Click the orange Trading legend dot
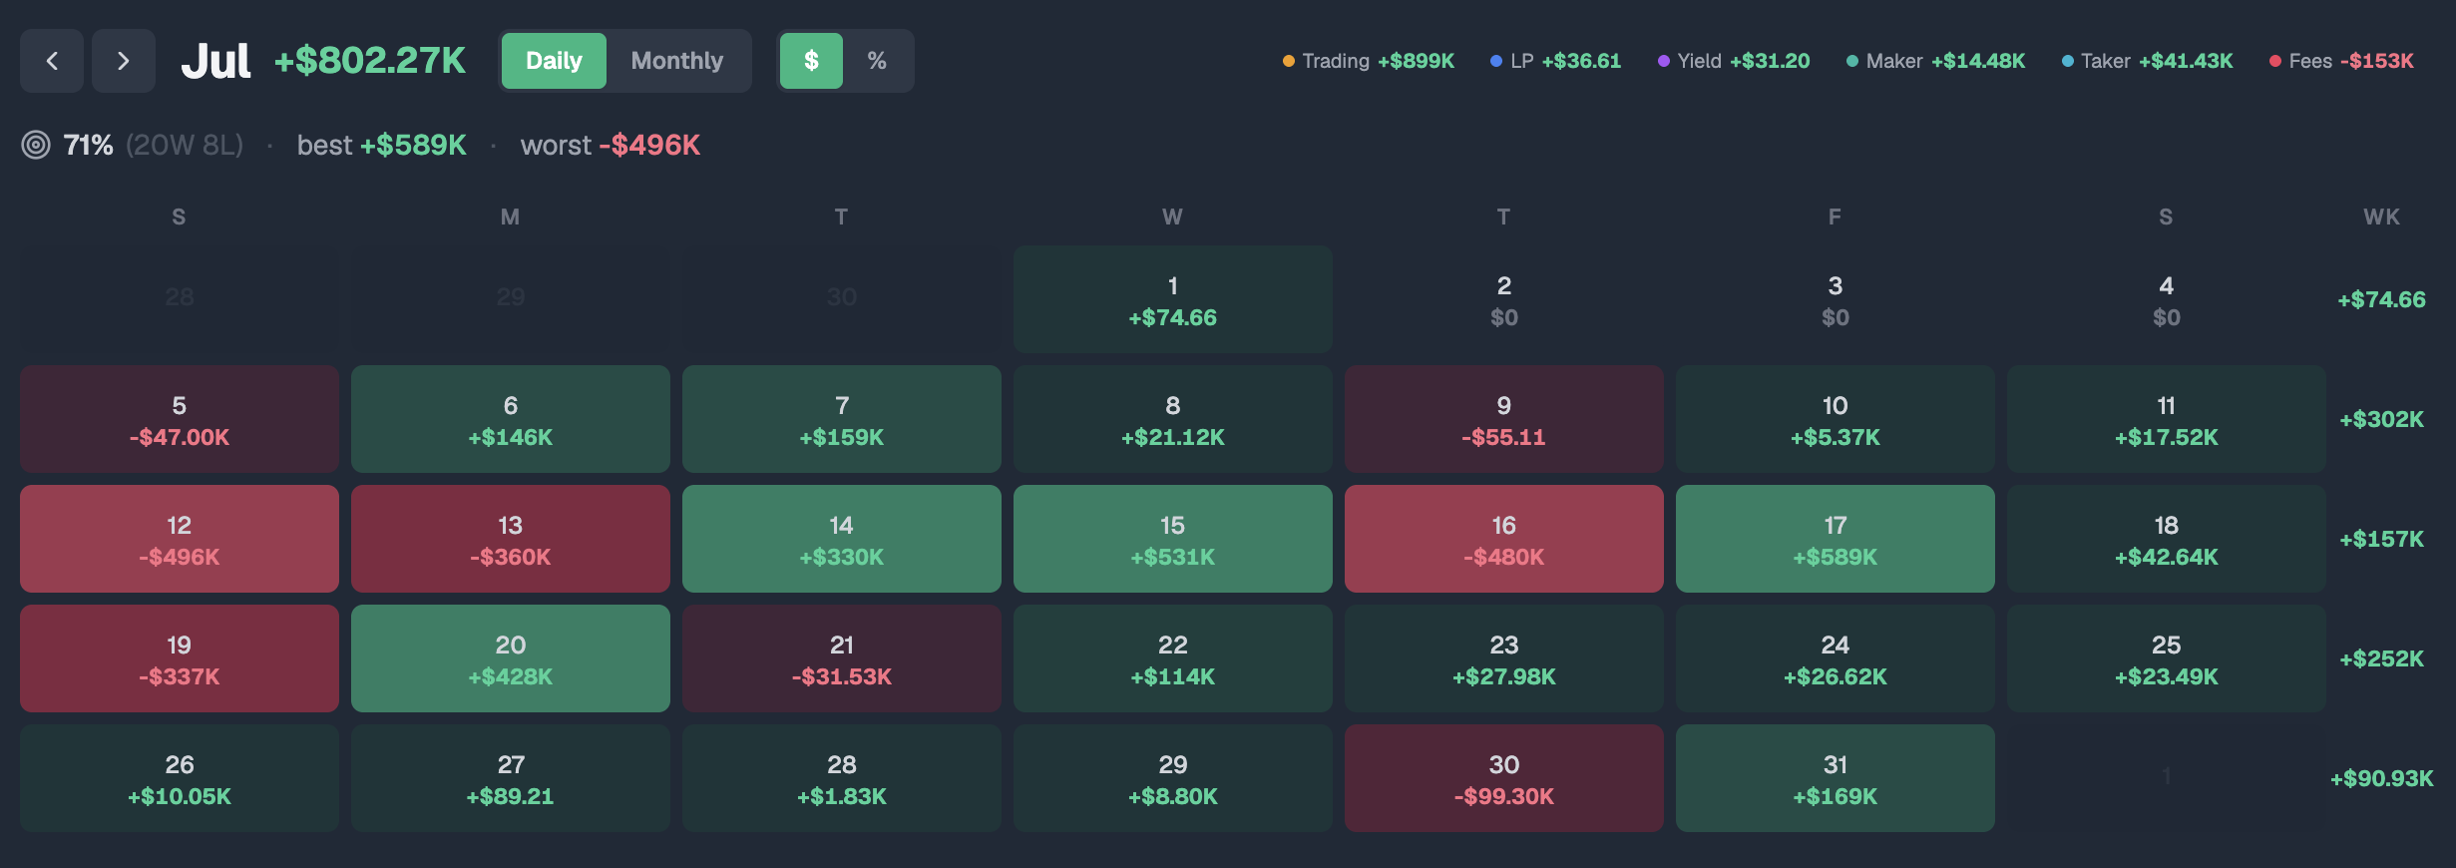Screen dimensions: 2456x868 point(1288,61)
